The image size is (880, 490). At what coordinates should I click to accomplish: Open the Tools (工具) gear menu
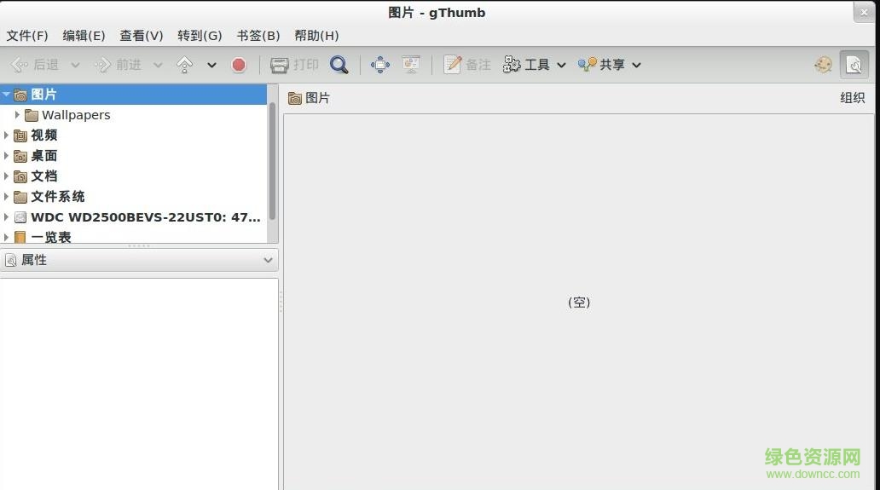pyautogui.click(x=534, y=65)
